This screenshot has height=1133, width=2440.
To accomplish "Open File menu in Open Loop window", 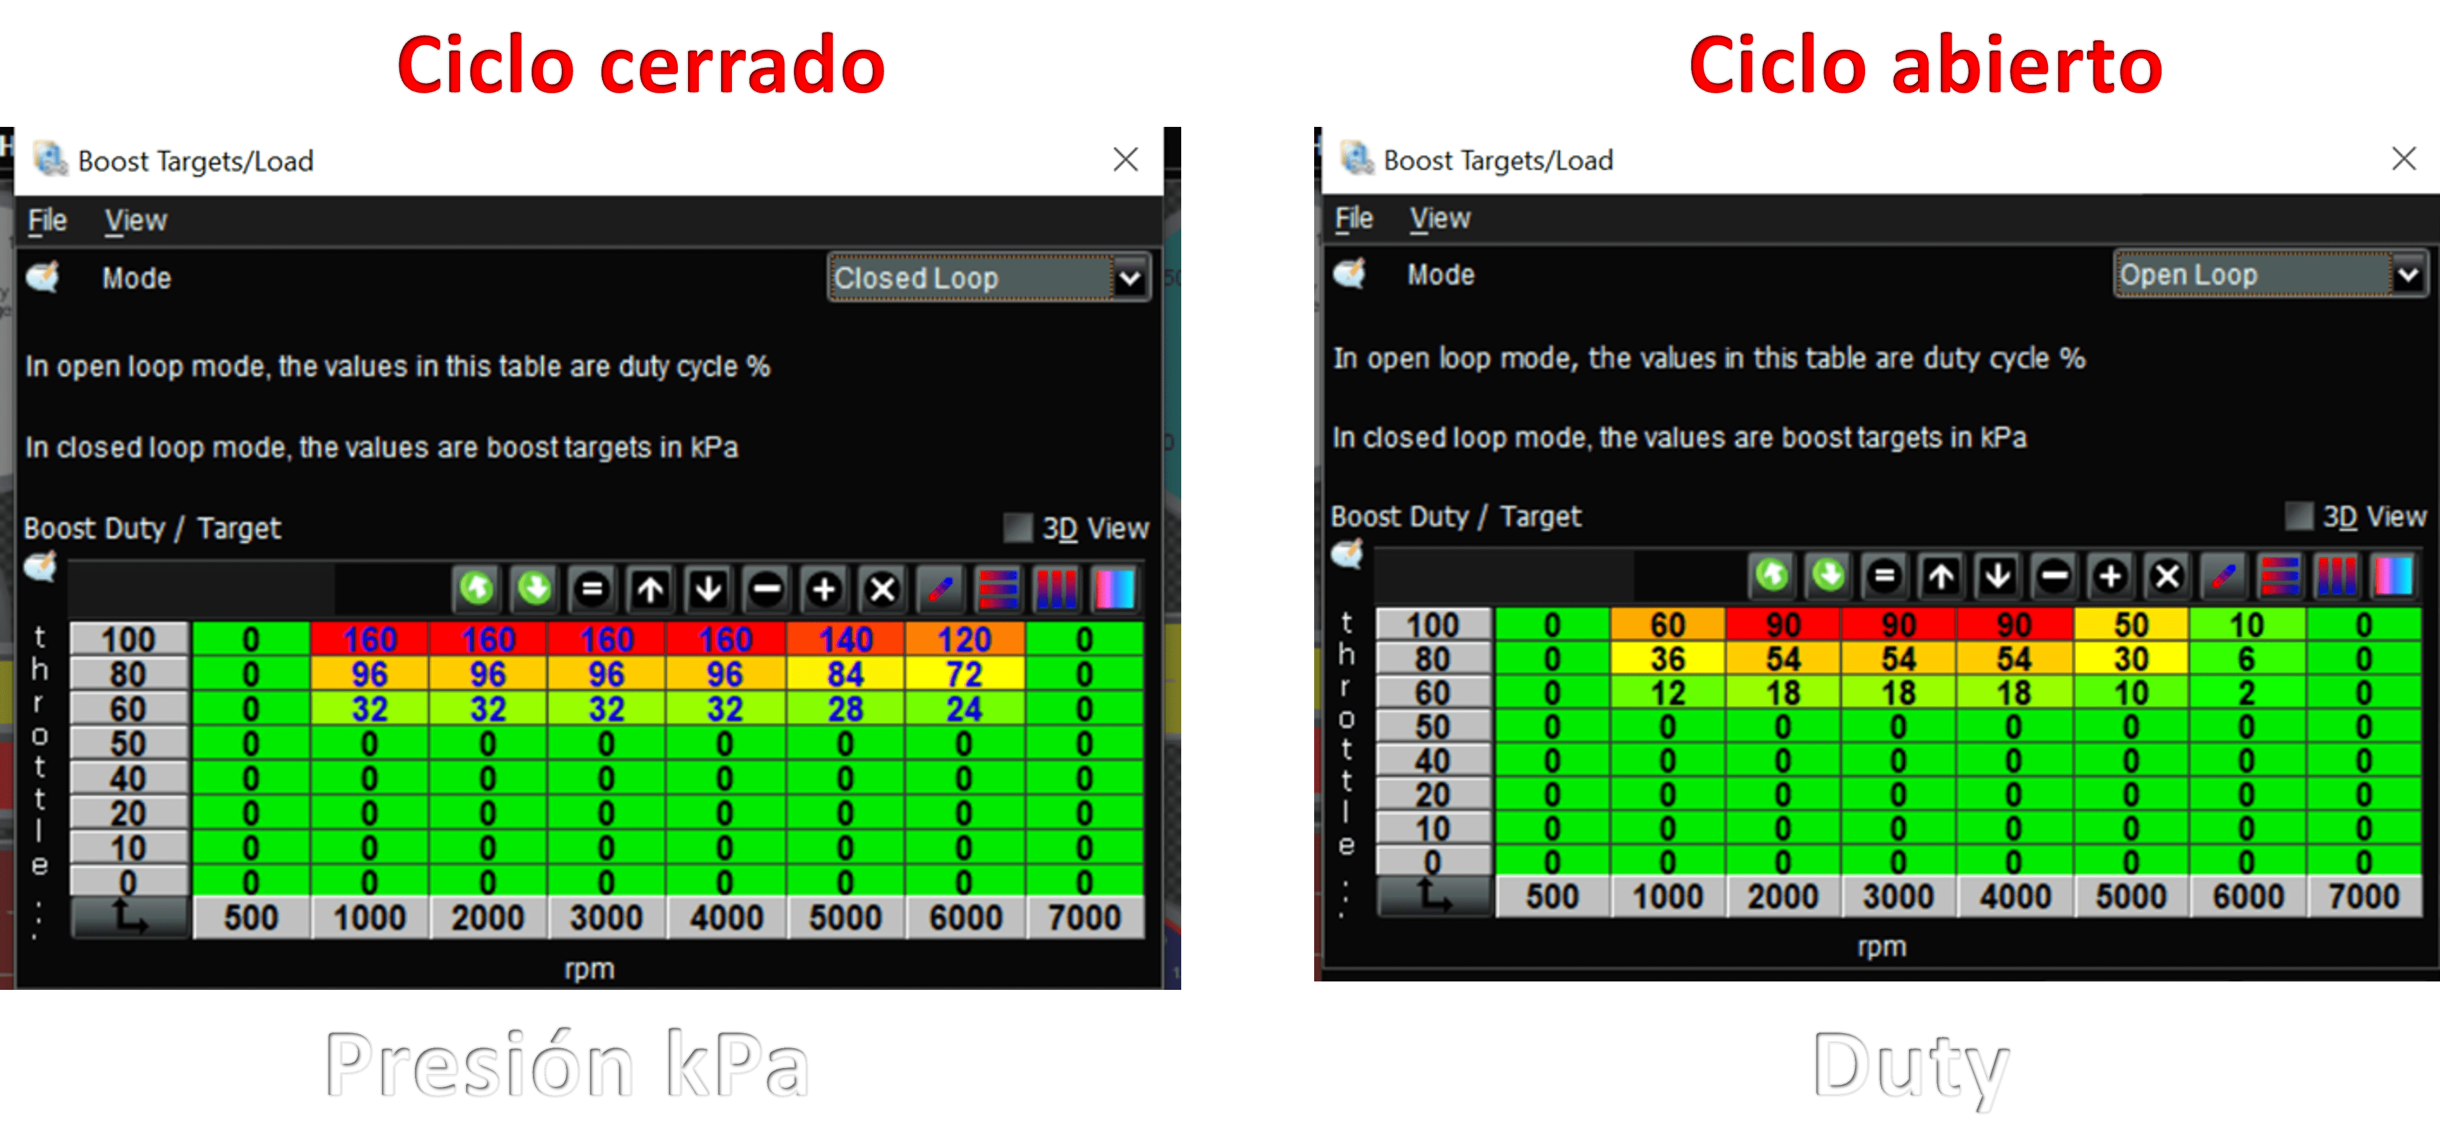I will (1354, 218).
